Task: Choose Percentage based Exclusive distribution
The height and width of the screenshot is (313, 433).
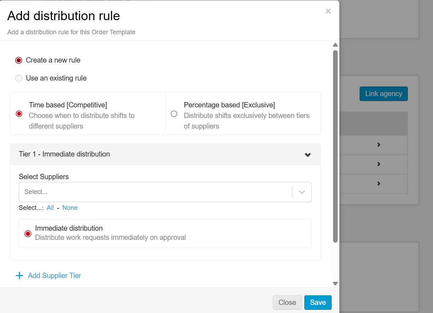Action: point(174,114)
